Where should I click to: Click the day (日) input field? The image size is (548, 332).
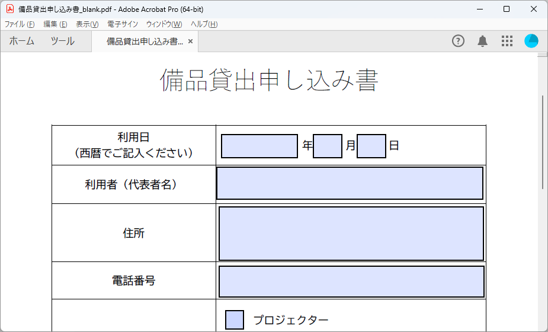tap(371, 146)
